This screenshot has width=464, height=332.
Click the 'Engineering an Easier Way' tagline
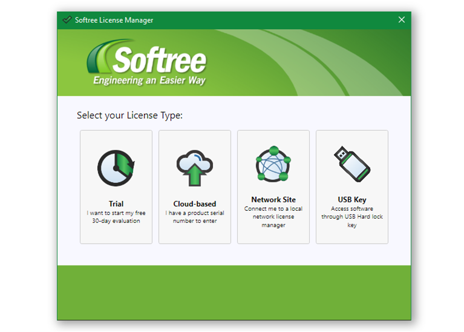(x=149, y=81)
